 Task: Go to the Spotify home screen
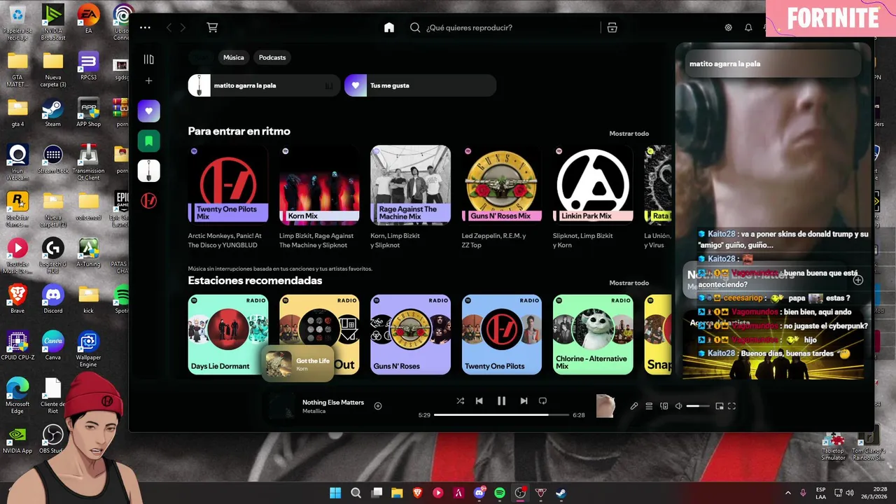point(389,27)
